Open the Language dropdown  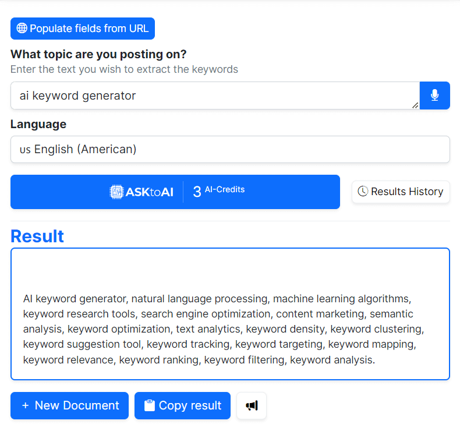click(230, 150)
